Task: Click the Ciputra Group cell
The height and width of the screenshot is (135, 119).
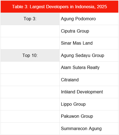Action: tap(89, 31)
